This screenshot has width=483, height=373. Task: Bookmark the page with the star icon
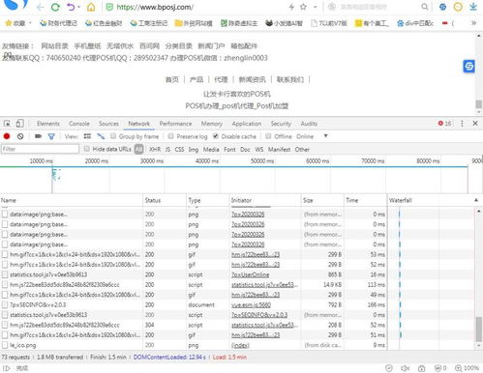(x=303, y=7)
